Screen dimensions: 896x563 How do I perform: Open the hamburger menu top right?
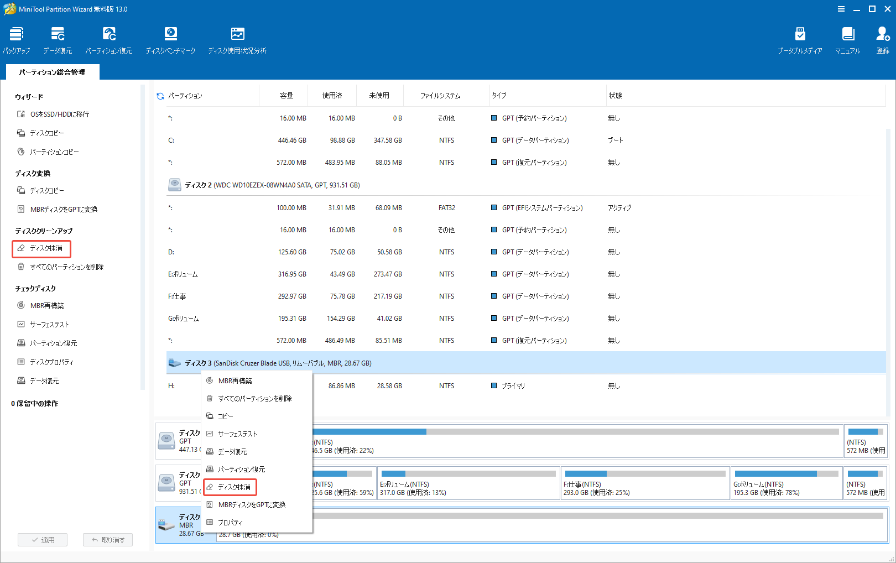pyautogui.click(x=841, y=9)
